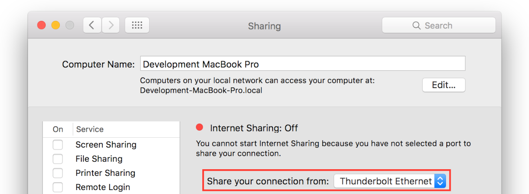Click the back navigation arrow
Viewport: 529px width, 194px height.
click(92, 26)
